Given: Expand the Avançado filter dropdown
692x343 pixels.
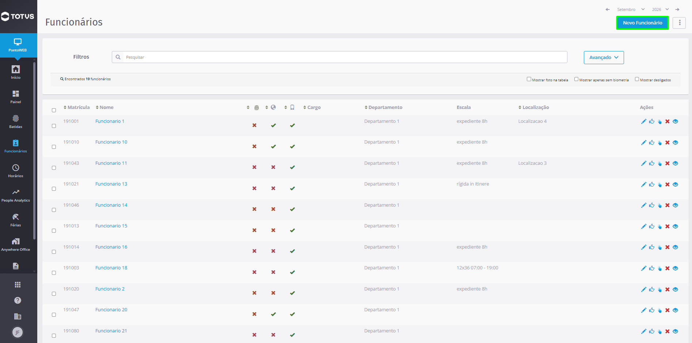Looking at the screenshot, I should click(604, 58).
